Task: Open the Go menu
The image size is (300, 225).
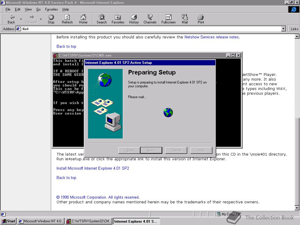Action: click(x=38, y=9)
